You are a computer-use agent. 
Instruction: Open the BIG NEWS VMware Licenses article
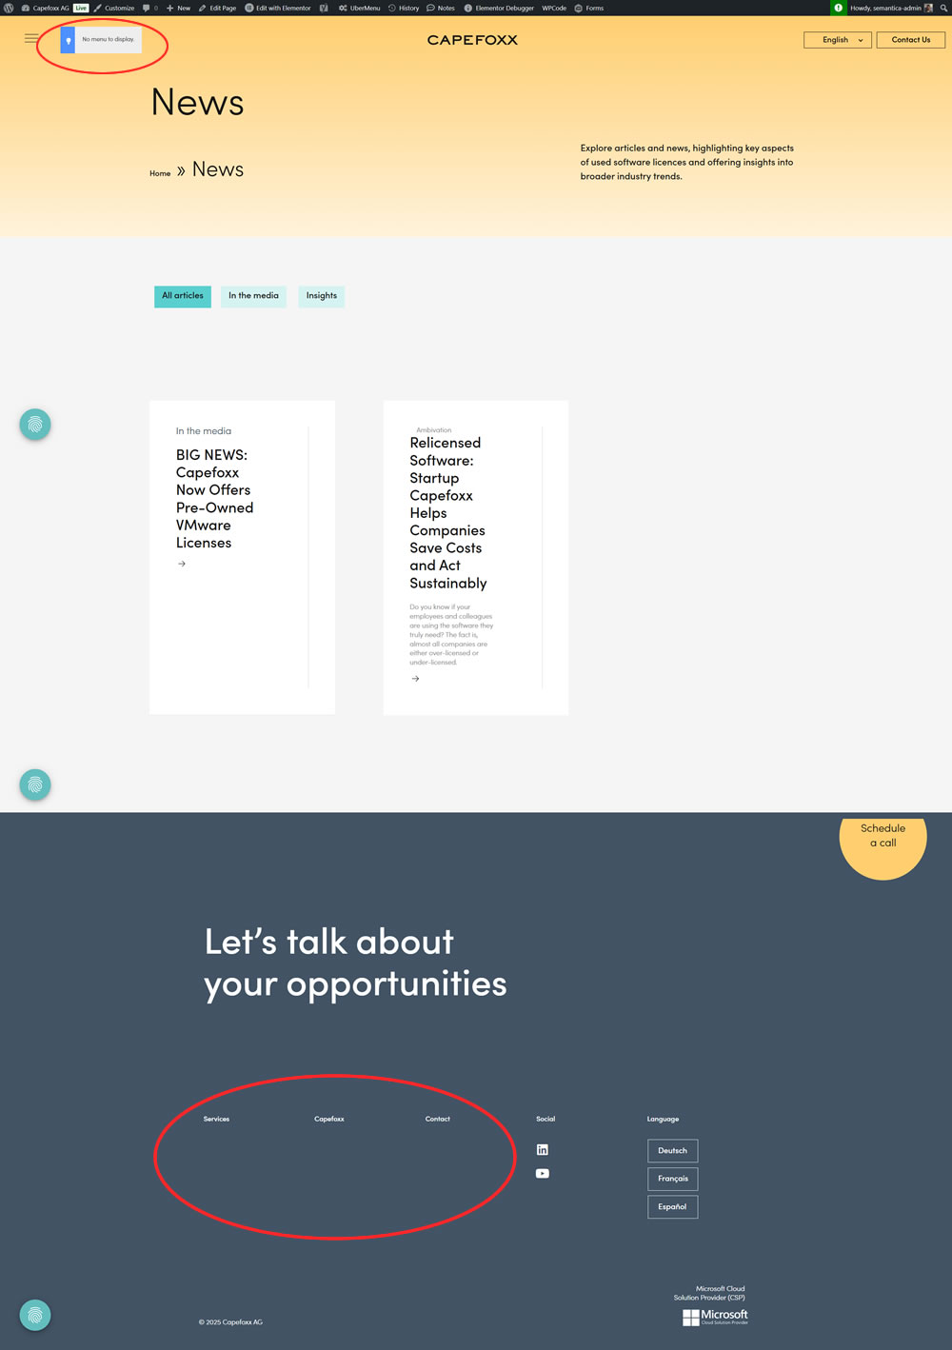pos(214,499)
